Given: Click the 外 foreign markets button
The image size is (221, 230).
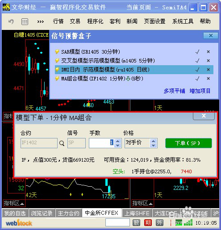Looking at the screenshot, I should (159, 223).
